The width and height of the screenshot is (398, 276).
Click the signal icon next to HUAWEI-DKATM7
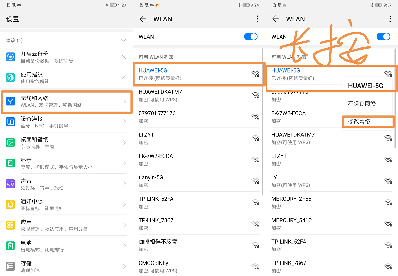click(256, 95)
